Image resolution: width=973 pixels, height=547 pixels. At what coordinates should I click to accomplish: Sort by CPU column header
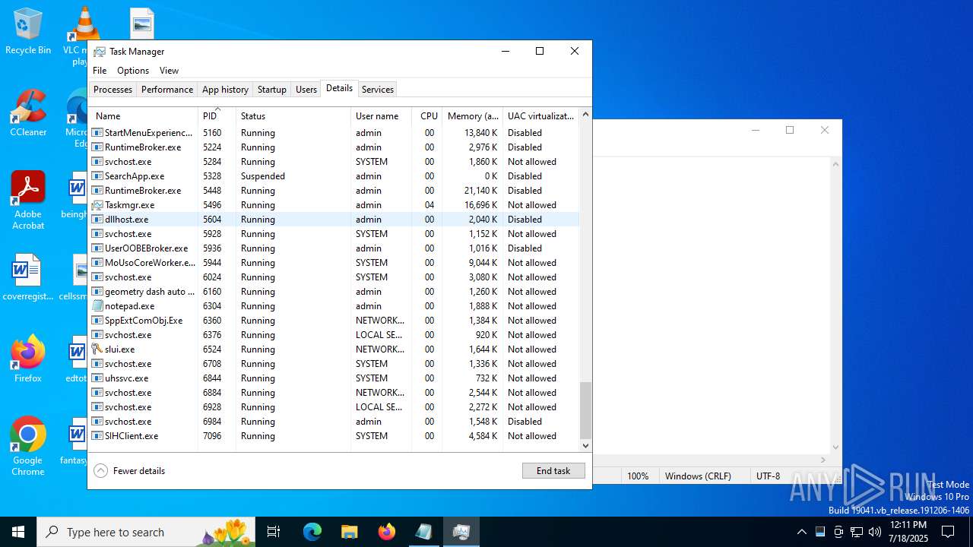coord(427,116)
